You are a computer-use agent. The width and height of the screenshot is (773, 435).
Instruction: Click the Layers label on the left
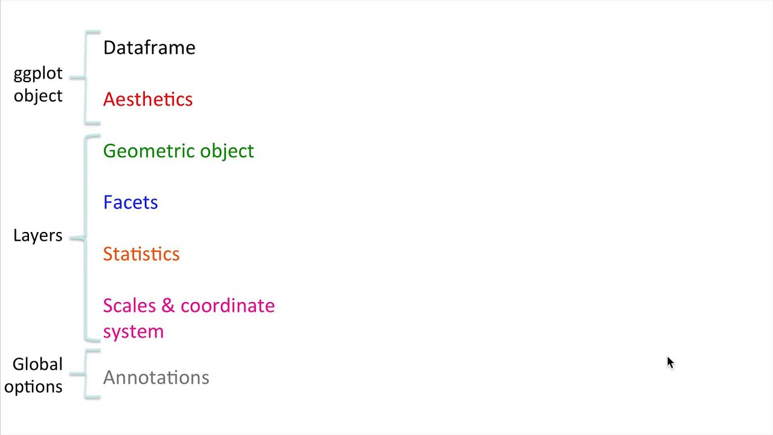(x=37, y=236)
